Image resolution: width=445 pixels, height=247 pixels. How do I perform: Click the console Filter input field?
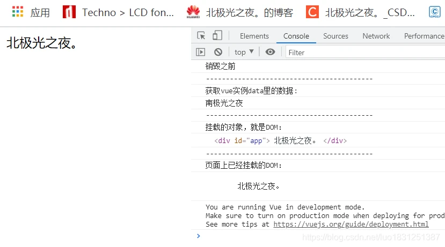365,53
